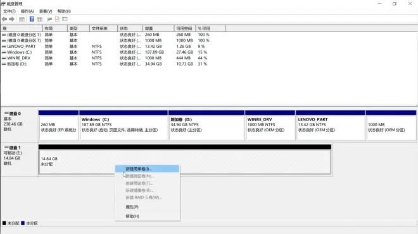
Task: Click the show/hide action pane icon
Action: click(x=39, y=19)
